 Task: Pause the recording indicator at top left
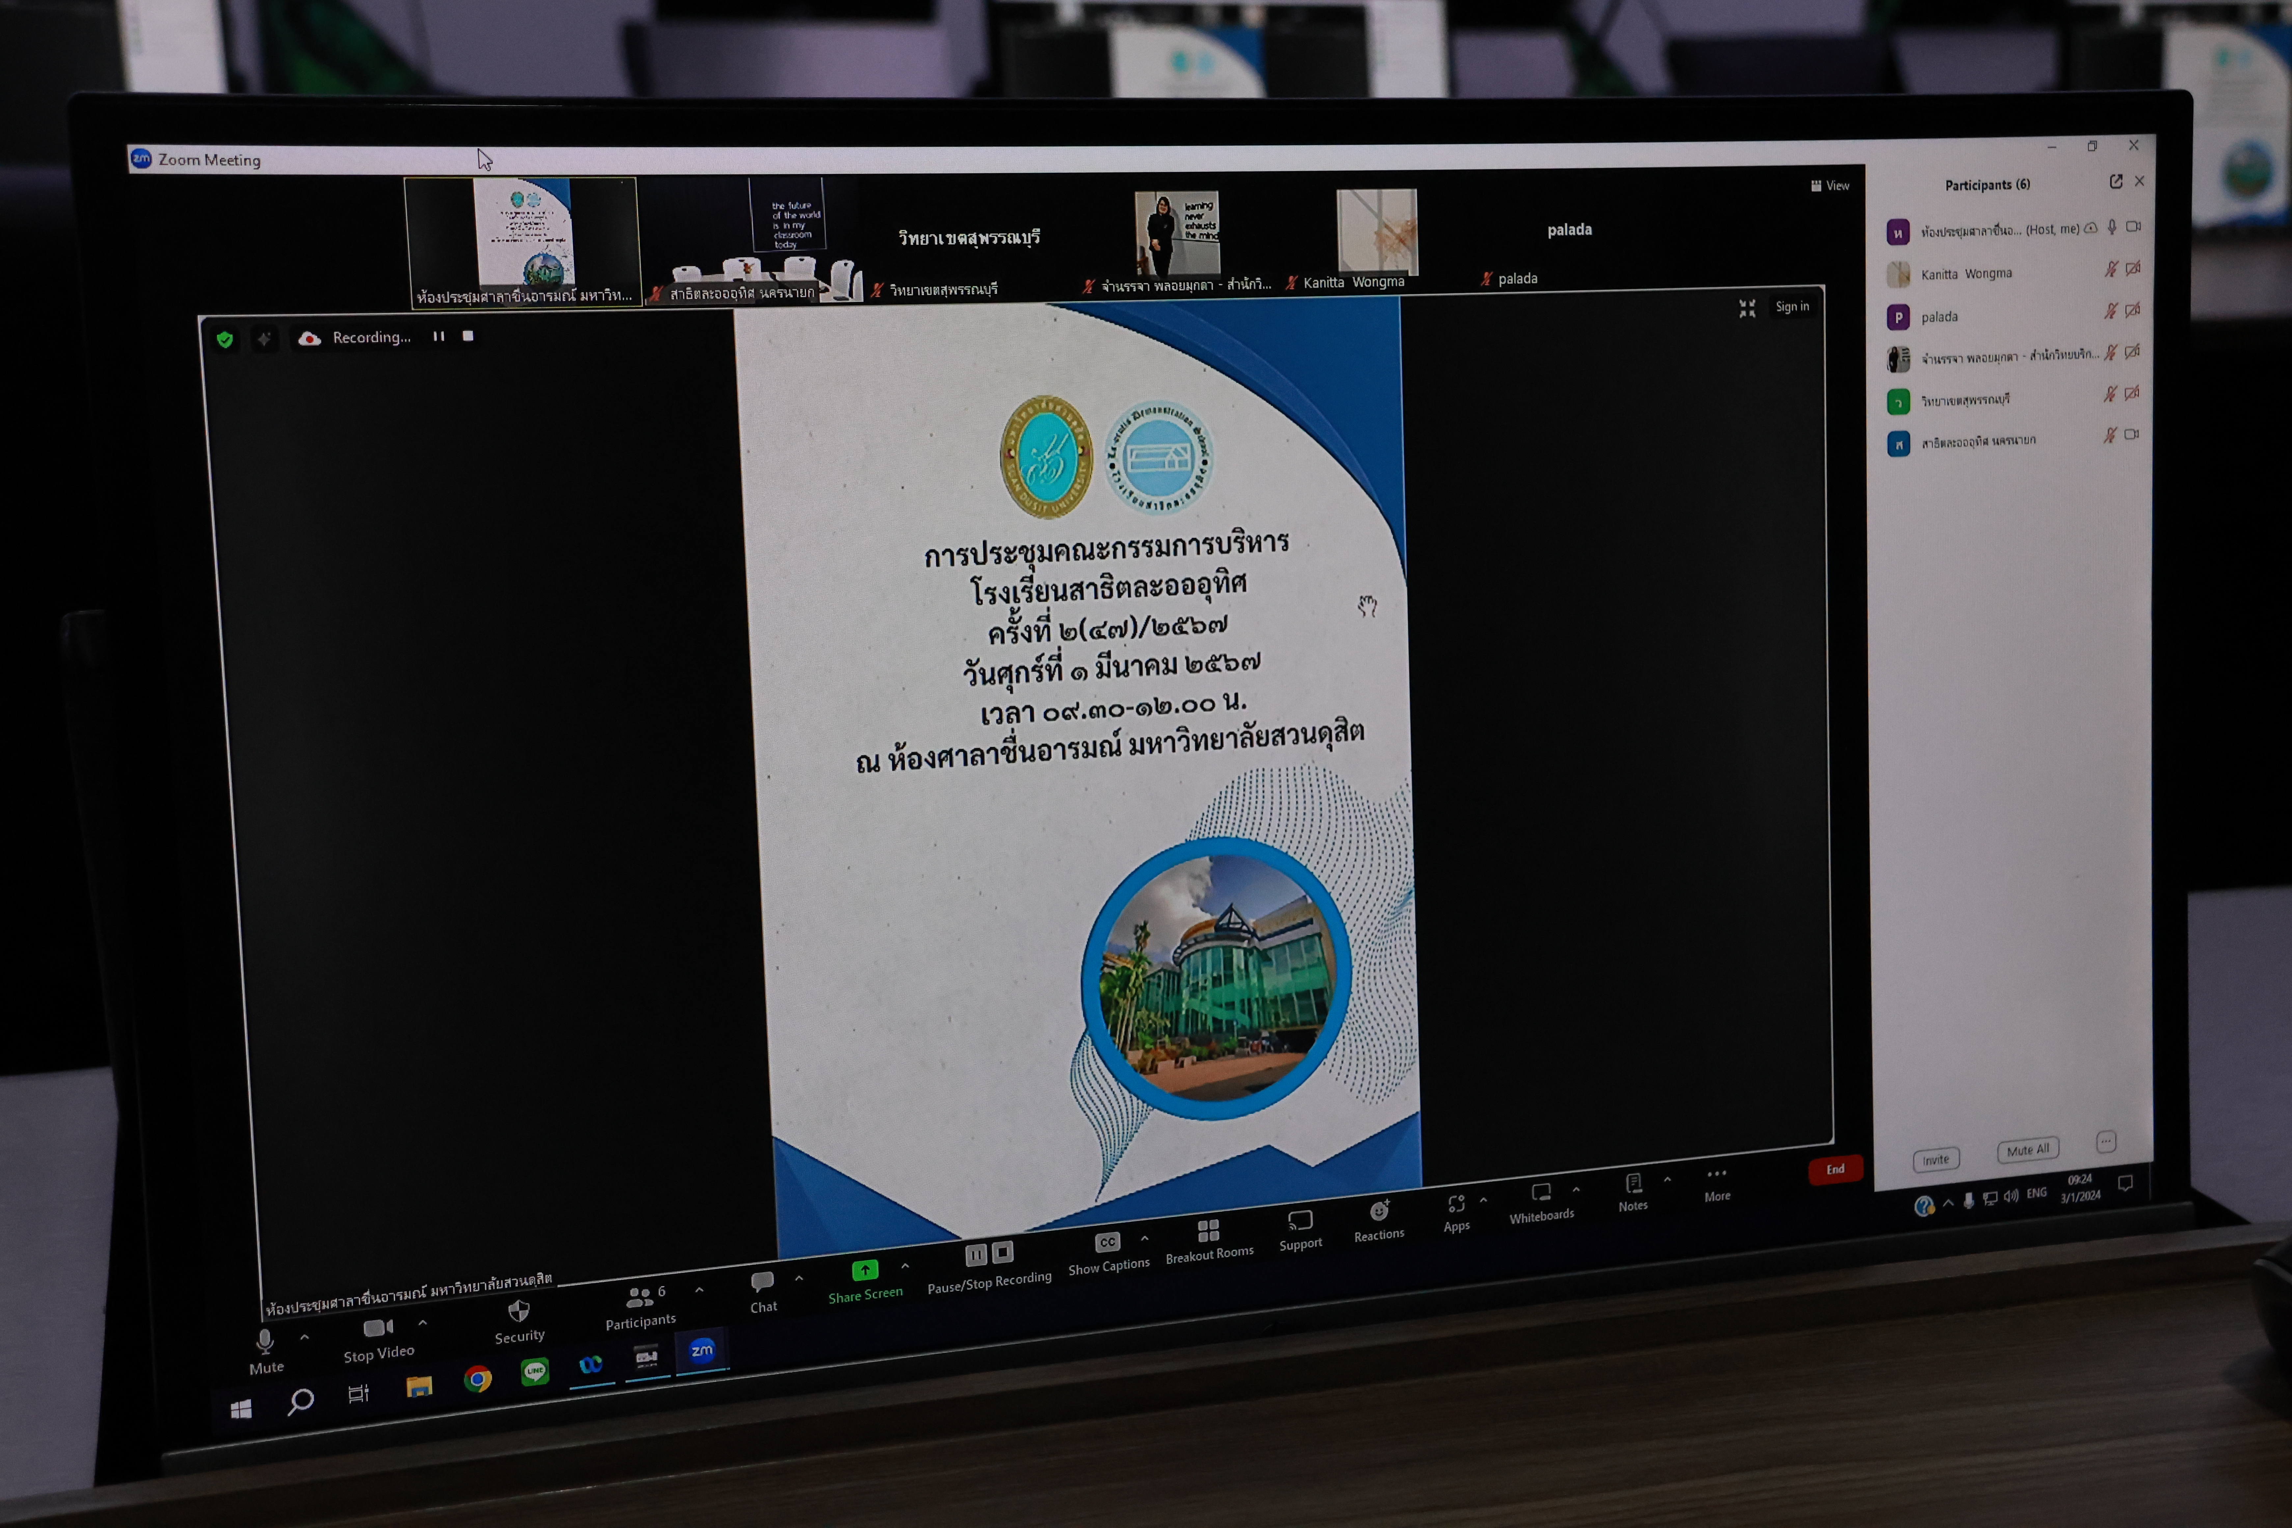click(439, 336)
